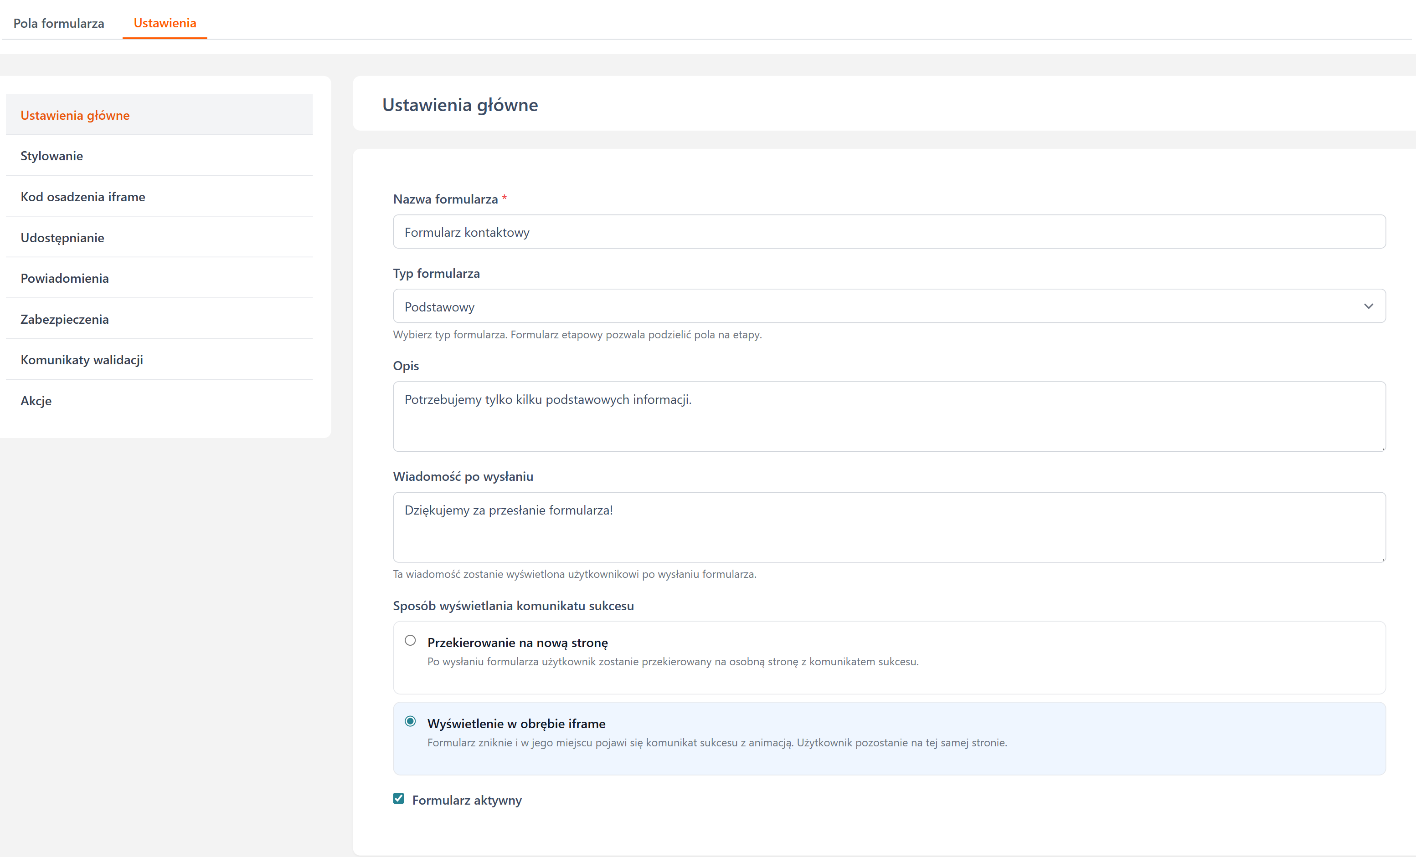
Task: Click the Opis text area
Action: [x=888, y=417]
